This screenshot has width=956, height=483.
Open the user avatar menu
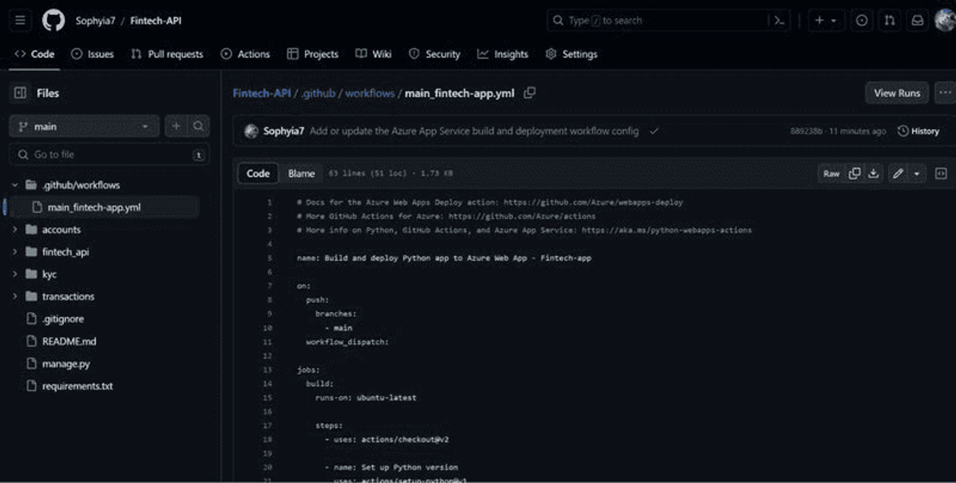(945, 21)
